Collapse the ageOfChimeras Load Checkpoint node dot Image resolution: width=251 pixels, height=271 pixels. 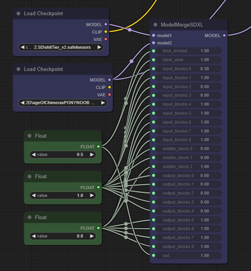[x=18, y=69]
